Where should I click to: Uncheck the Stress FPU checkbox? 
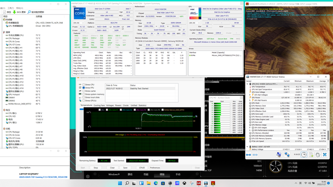(x=84, y=88)
